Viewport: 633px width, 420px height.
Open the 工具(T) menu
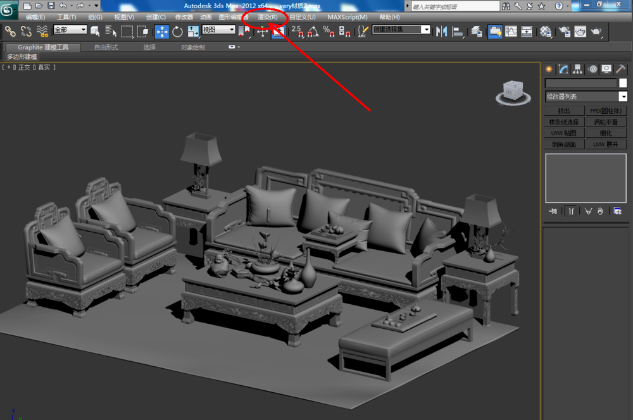tap(66, 17)
